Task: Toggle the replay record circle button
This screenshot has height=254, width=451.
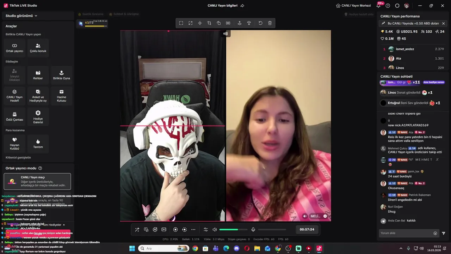Action: (x=184, y=230)
